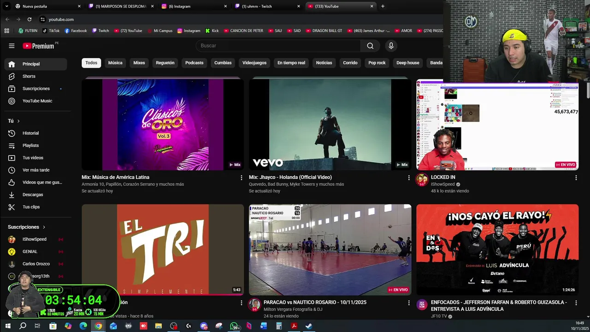Open Clásicos de Oro mix thumbnail
Screen dimensions: 590x332
[x=163, y=125]
